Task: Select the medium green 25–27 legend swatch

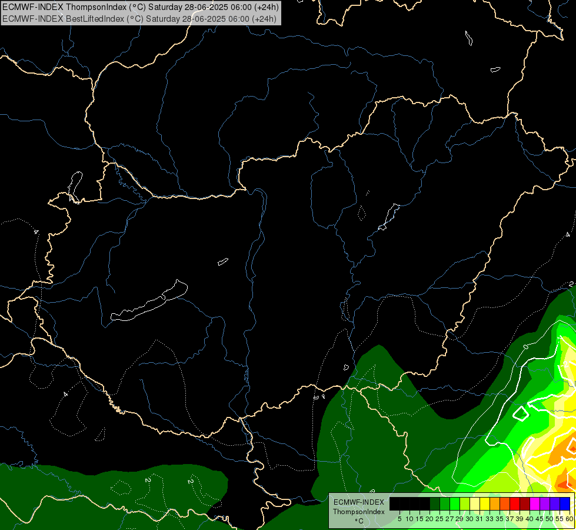Action: (444, 503)
